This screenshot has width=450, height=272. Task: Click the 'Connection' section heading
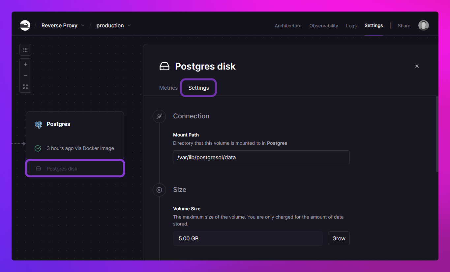(191, 116)
